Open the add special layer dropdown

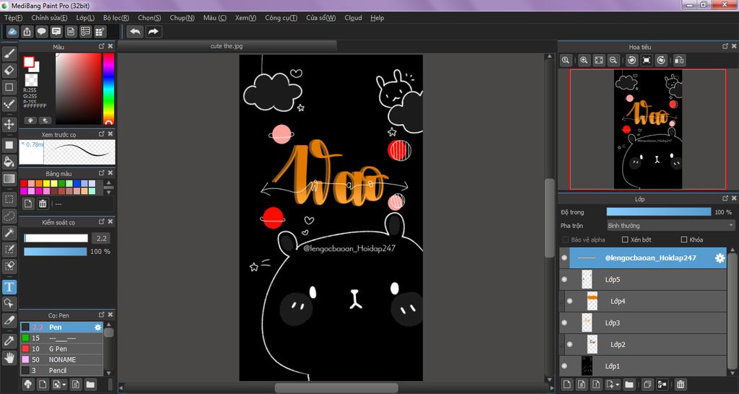pyautogui.click(x=612, y=385)
